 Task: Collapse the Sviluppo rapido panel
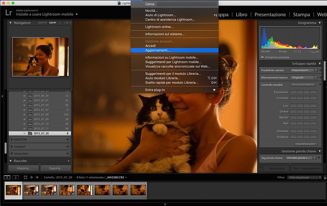tap(320, 64)
